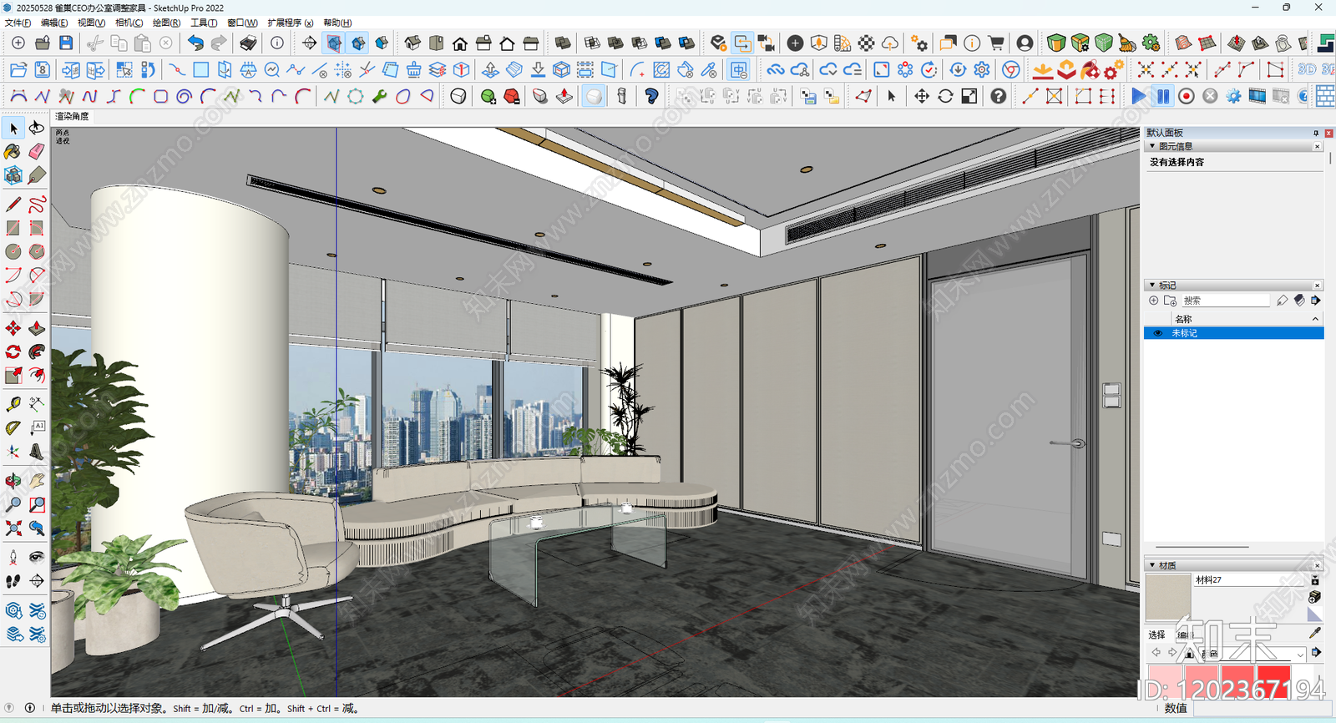Switch to the Front view house icon
This screenshot has width=1336, height=723.
point(460,43)
